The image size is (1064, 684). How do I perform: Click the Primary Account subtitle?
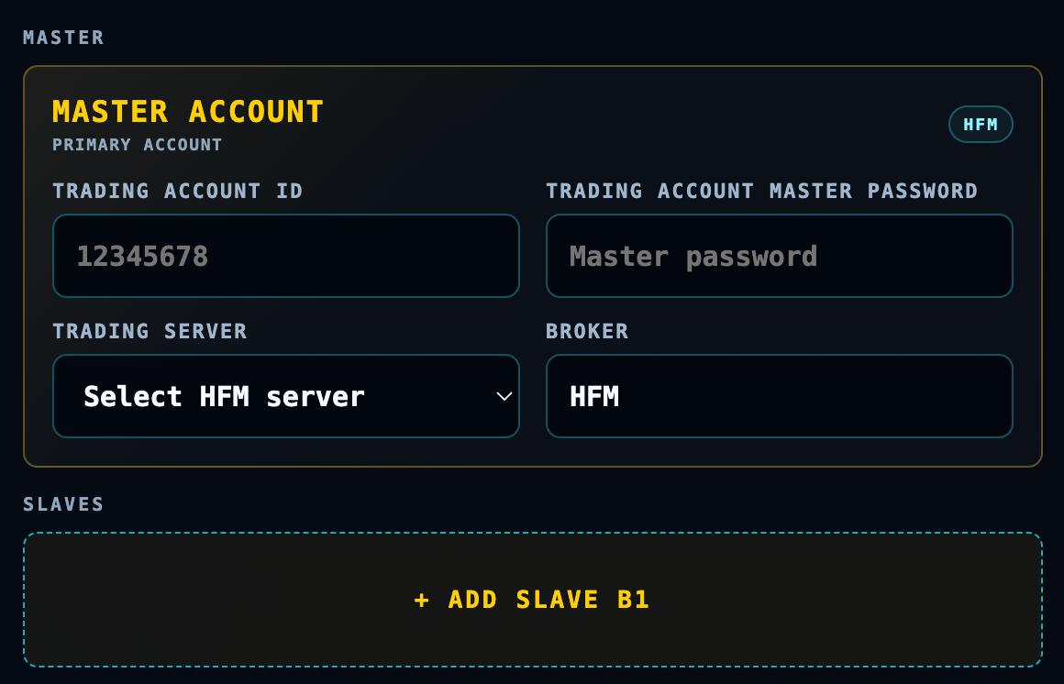(x=137, y=145)
